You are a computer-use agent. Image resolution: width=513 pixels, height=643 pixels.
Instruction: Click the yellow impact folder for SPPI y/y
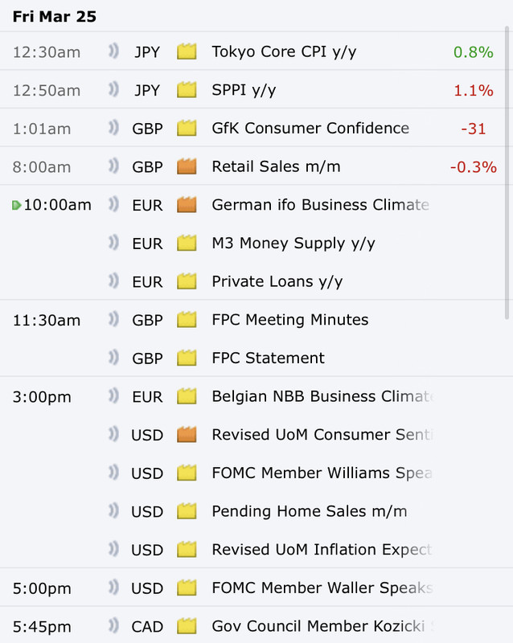click(x=187, y=91)
